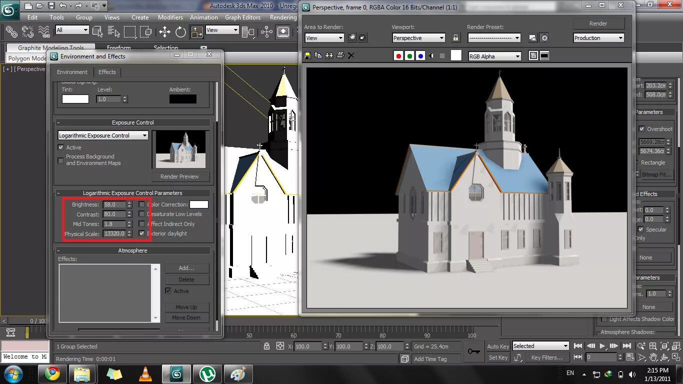Screen dimensions: 683x384
Task: Open the Production render mode dropdown
Action: click(x=599, y=38)
